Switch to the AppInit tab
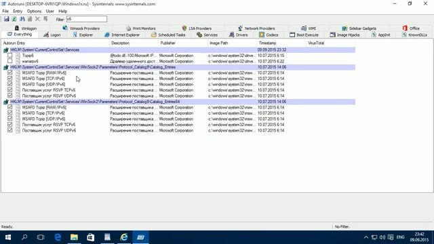Viewport: 434px width, 244px height. coord(380,35)
